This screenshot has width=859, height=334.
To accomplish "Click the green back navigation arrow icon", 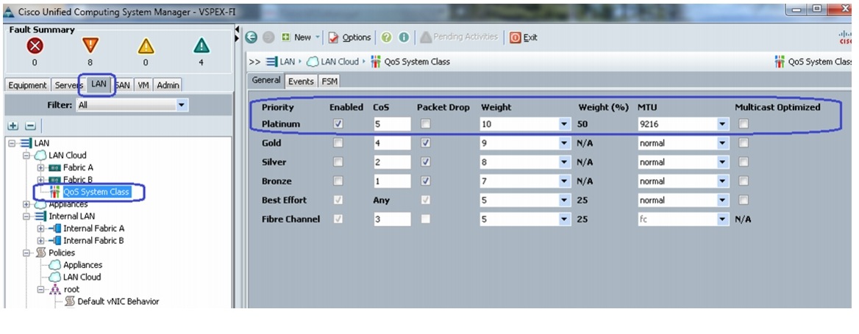I will pos(252,37).
